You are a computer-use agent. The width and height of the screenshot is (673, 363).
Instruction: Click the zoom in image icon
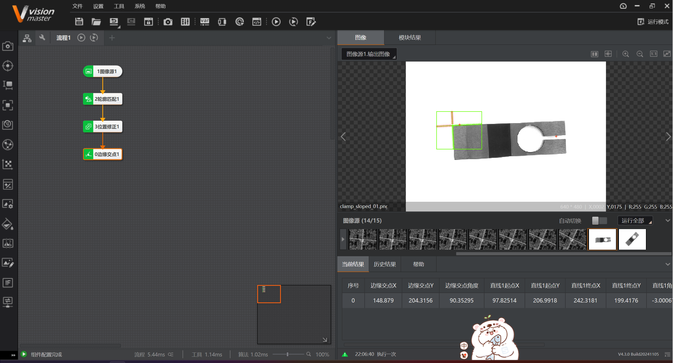[x=625, y=54]
